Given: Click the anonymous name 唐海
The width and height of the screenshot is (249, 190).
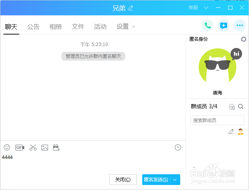Looking at the screenshot, I should [x=217, y=93].
